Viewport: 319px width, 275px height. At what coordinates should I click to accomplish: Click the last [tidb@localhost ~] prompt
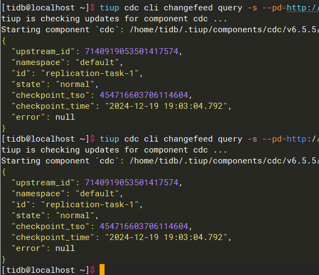[45, 270]
